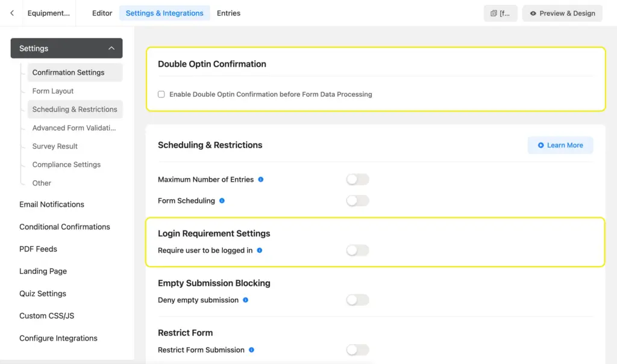617x364 pixels.
Task: Collapse the Settings section in the sidebar
Action: [x=111, y=48]
